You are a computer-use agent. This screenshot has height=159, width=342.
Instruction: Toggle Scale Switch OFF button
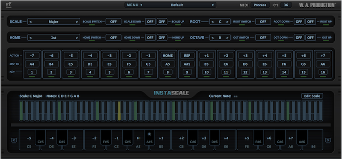pyautogui.click(x=113, y=22)
